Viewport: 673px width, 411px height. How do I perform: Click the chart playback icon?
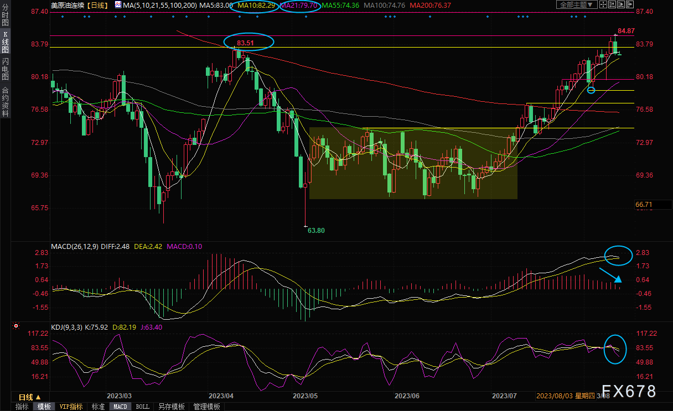point(621,4)
